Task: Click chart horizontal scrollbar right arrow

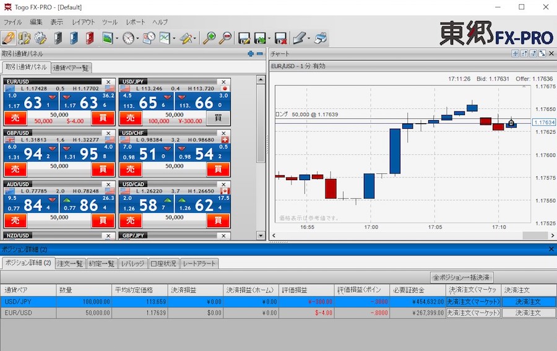Action: click(x=553, y=235)
